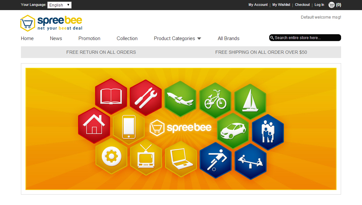Click the search magnifier icon
The height and width of the screenshot is (205, 362).
coord(272,38)
